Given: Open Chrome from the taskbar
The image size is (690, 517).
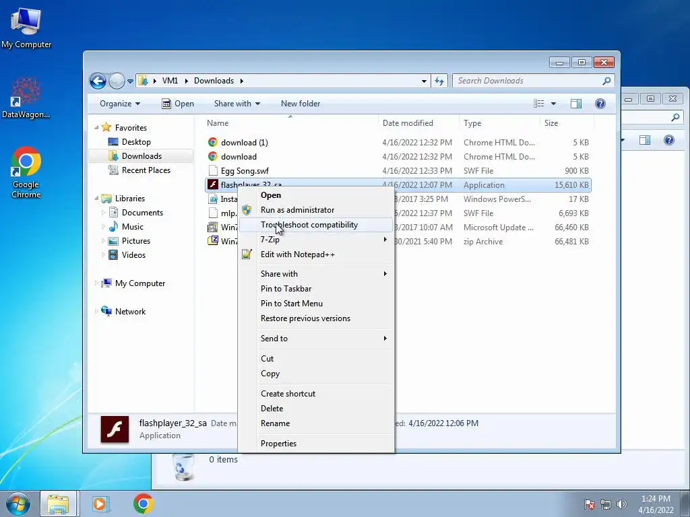Looking at the screenshot, I should [143, 504].
